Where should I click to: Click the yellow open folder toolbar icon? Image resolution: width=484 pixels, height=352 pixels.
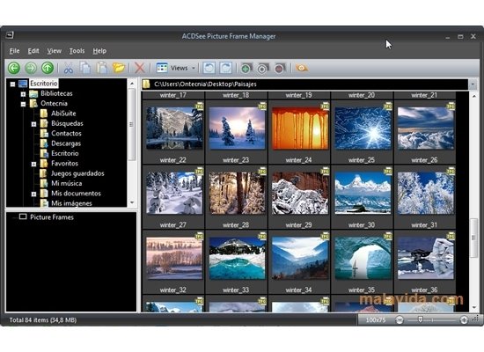tap(119, 68)
